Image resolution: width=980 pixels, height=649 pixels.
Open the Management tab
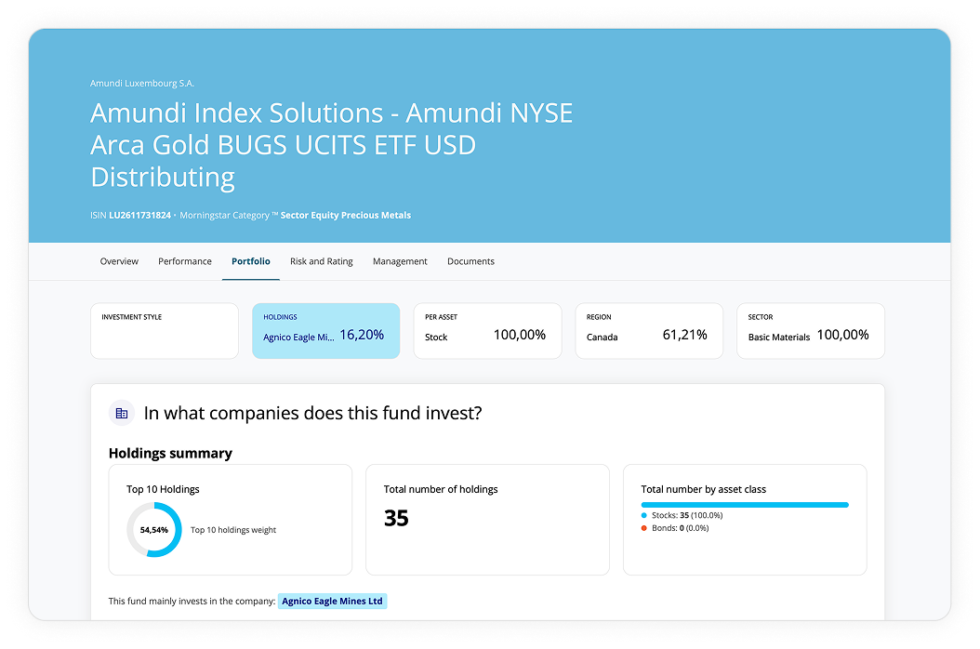point(400,261)
